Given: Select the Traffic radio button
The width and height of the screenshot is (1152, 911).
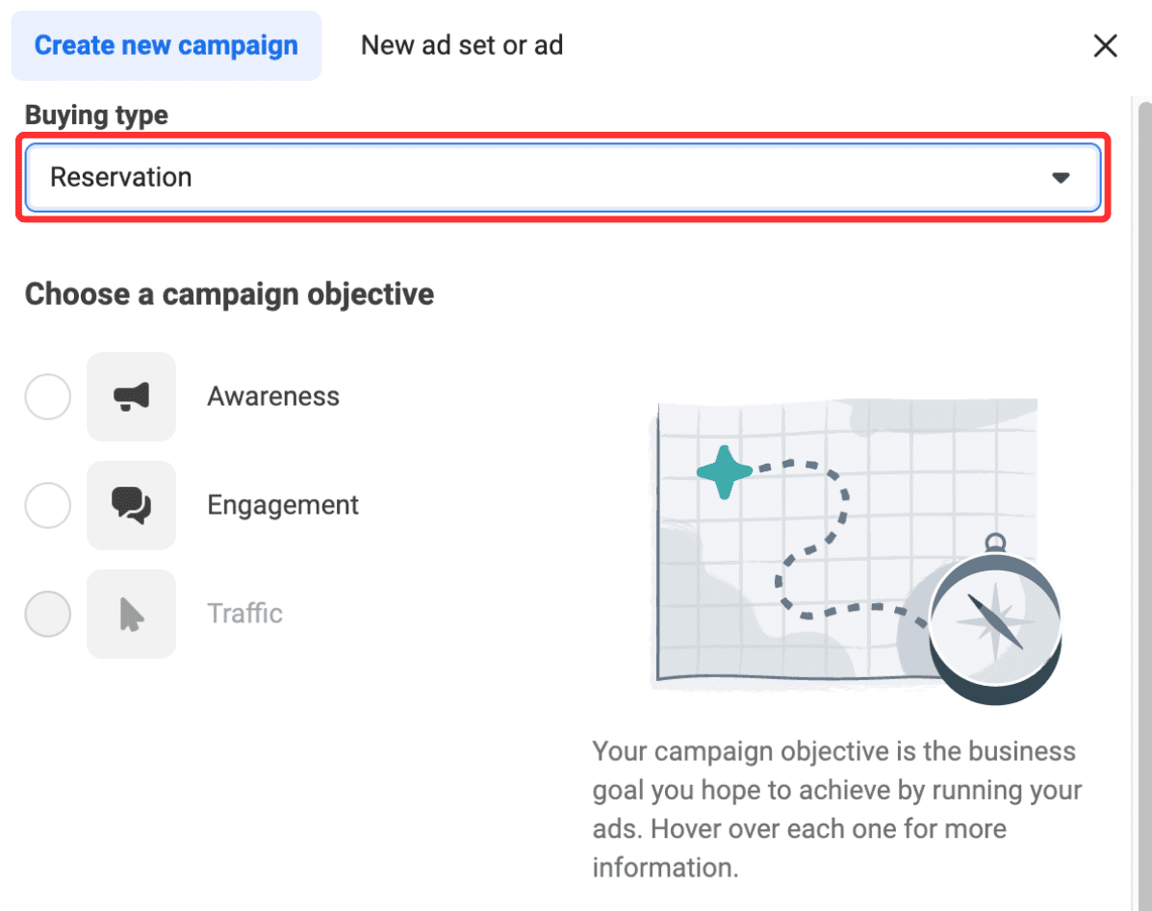Looking at the screenshot, I should click(x=48, y=614).
